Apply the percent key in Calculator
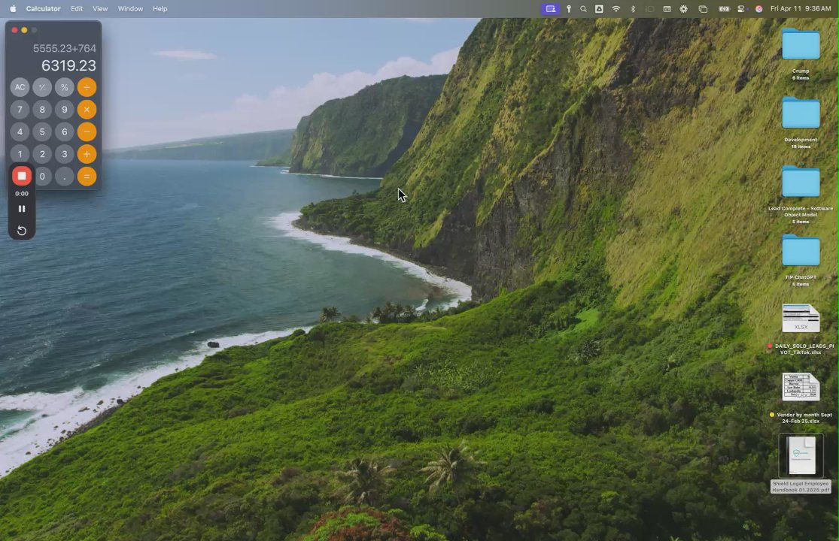Screen dimensions: 839x541 (64, 87)
